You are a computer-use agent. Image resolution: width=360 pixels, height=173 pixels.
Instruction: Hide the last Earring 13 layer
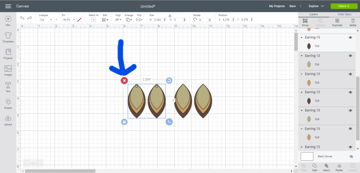(x=351, y=147)
